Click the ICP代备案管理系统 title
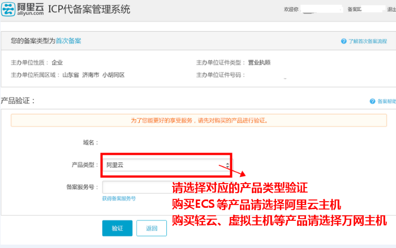 tap(90, 10)
